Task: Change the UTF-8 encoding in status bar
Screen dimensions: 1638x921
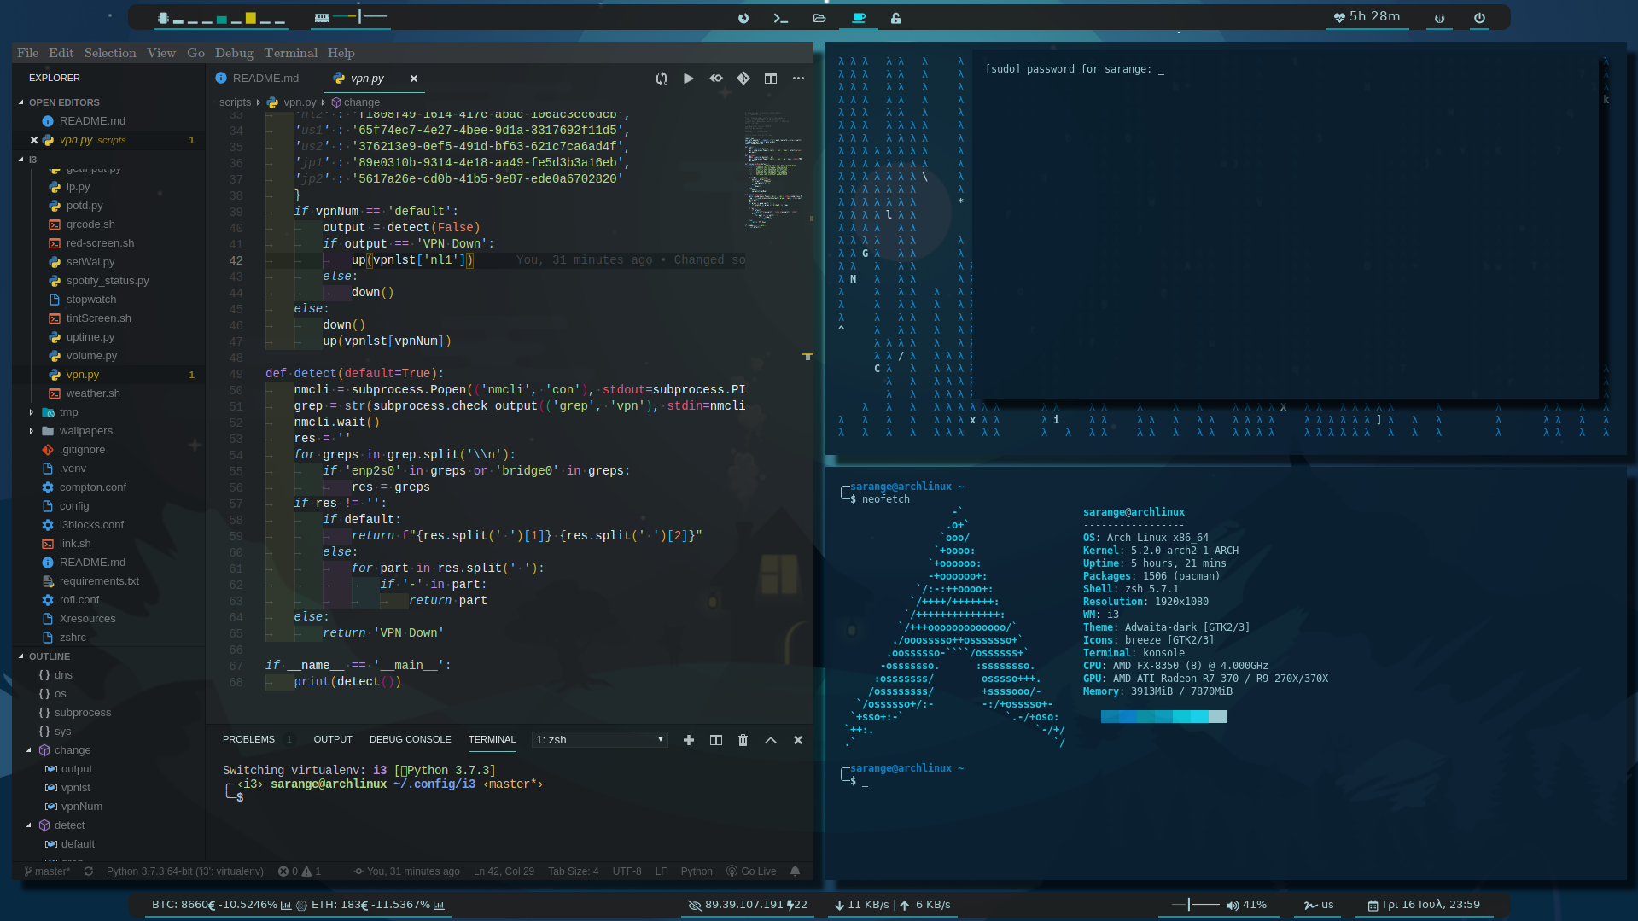Action: 627,871
